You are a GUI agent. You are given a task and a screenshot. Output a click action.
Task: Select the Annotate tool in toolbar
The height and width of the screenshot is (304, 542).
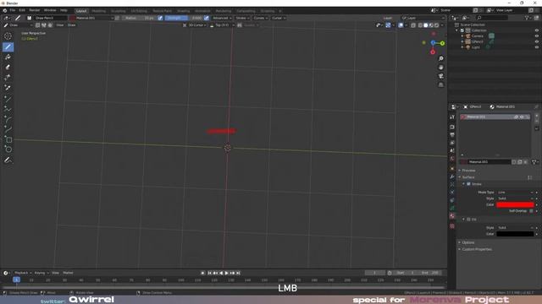8,160
